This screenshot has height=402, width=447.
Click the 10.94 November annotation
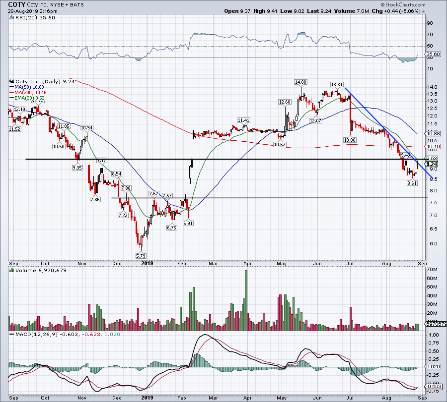pyautogui.click(x=86, y=128)
